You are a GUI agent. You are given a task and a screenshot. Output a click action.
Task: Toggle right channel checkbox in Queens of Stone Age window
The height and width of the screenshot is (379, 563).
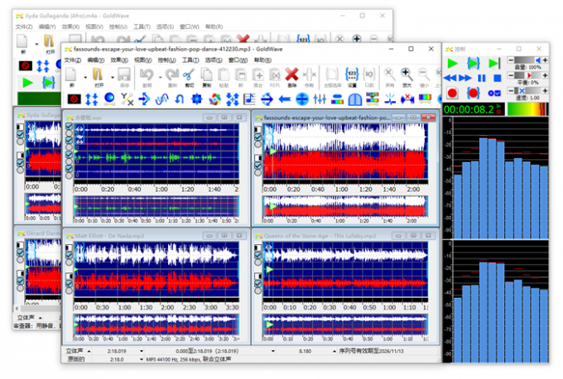(257, 284)
